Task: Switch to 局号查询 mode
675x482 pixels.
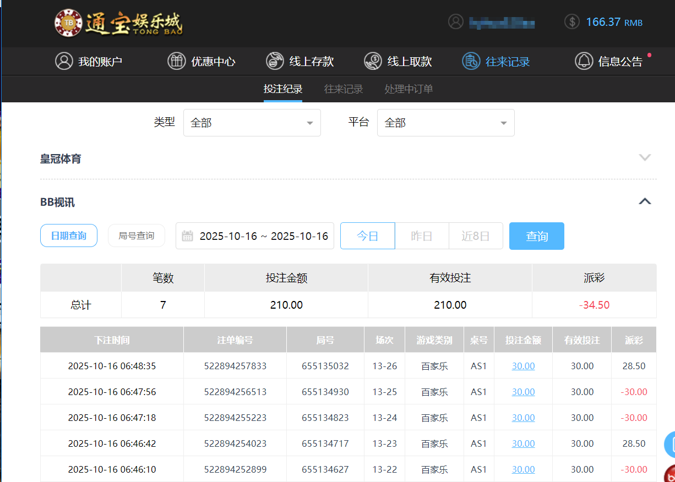Action: tap(137, 235)
